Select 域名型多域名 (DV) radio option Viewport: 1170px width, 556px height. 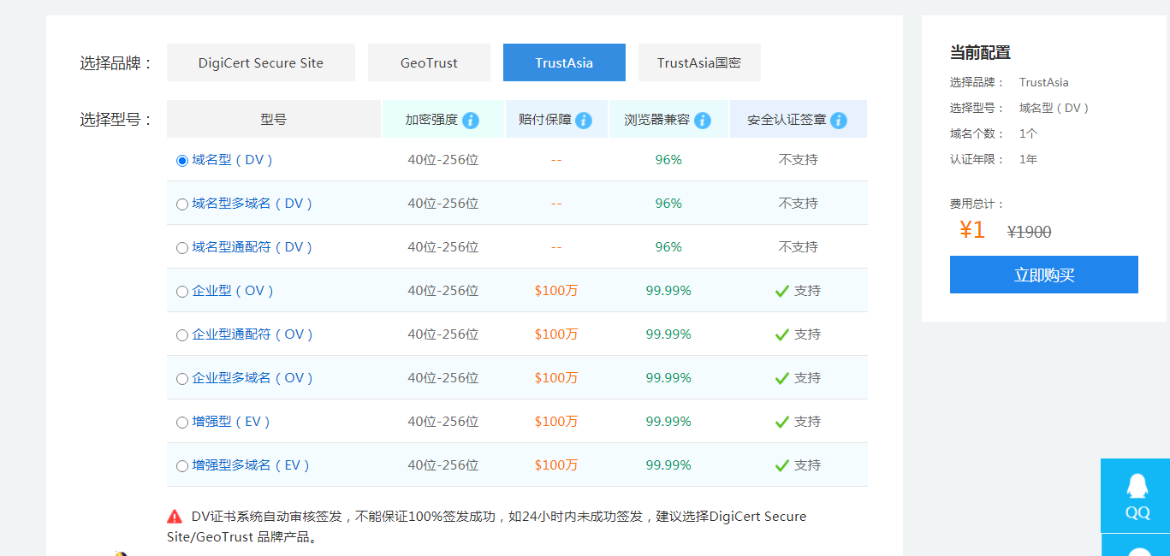coord(182,204)
